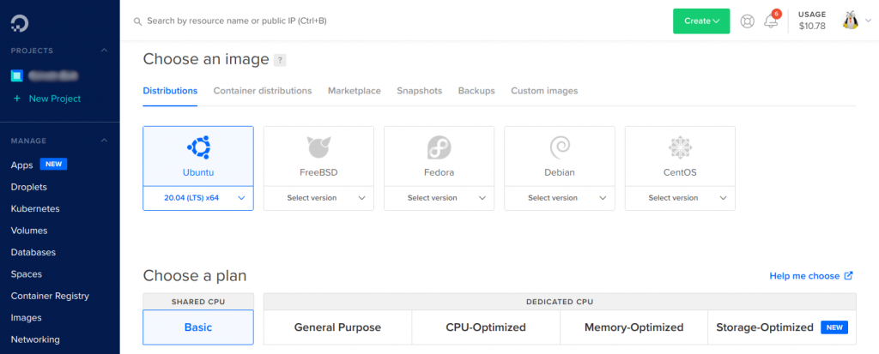Screen dimensions: 879x354
Task: Select the Fedora logo icon
Action: (x=439, y=147)
